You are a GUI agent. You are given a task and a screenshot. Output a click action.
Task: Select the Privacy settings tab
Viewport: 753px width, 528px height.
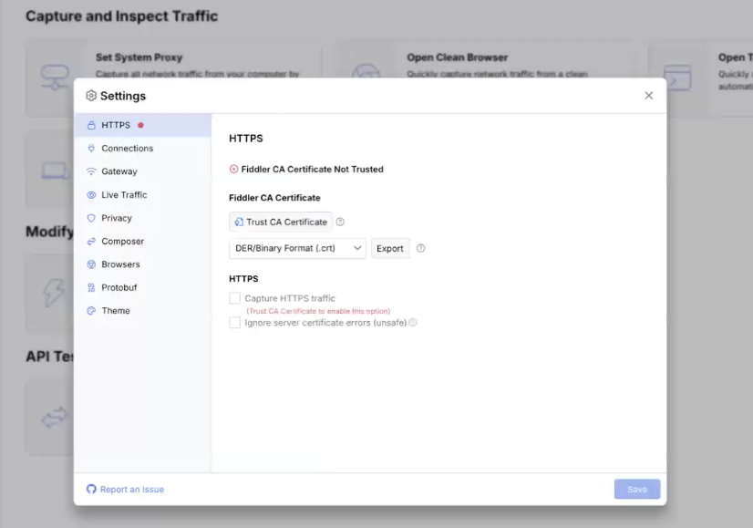click(142, 218)
